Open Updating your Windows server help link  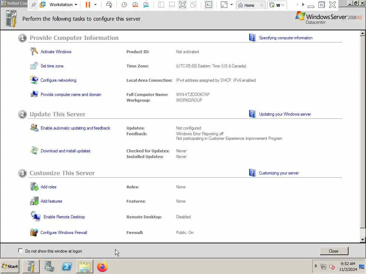(285, 114)
